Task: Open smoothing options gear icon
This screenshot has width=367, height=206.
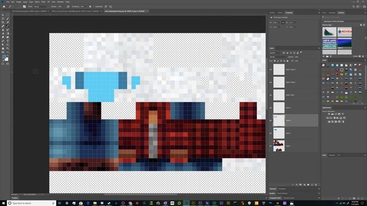Action: [x=90, y=6]
